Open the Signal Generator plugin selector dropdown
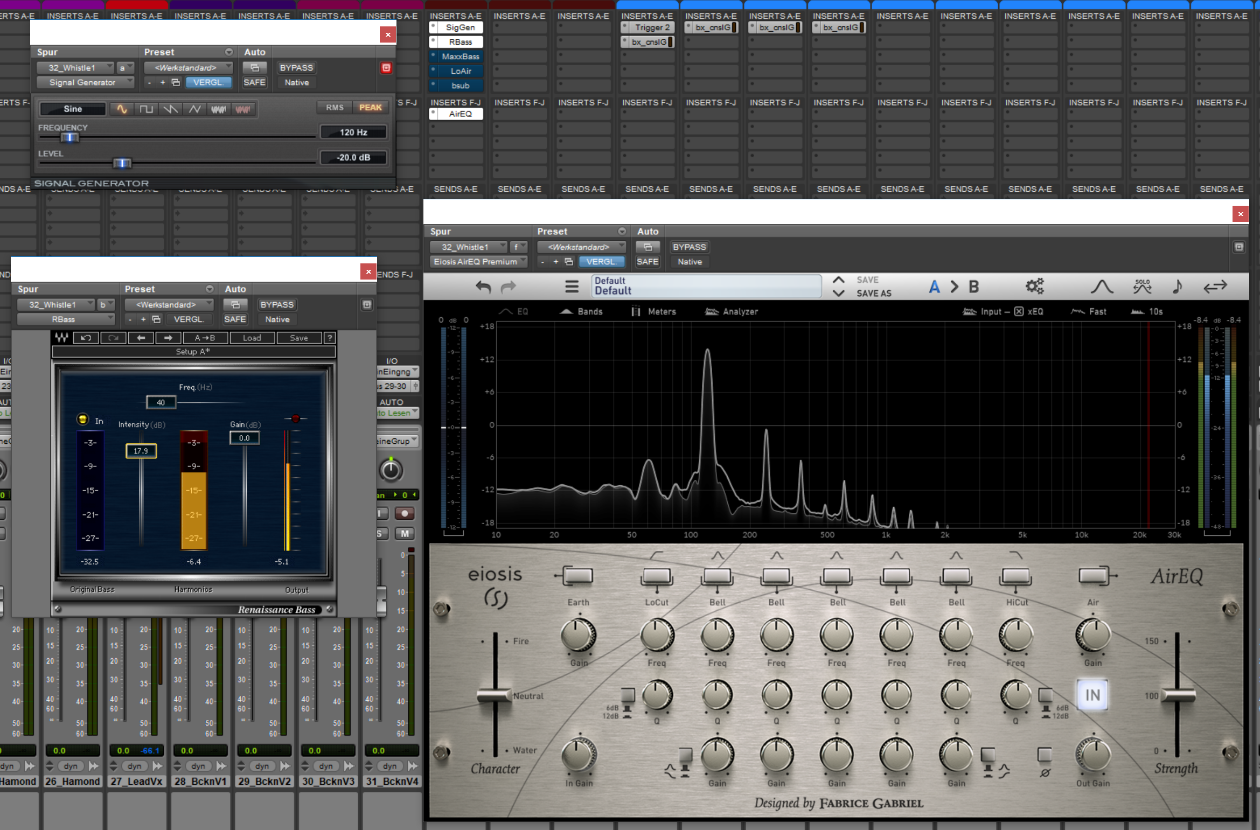Screen dimensions: 1260x830 (x=85, y=82)
